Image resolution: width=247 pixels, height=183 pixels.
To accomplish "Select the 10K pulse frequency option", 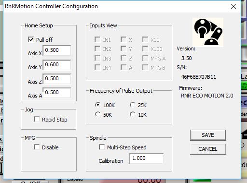I will (x=133, y=114).
